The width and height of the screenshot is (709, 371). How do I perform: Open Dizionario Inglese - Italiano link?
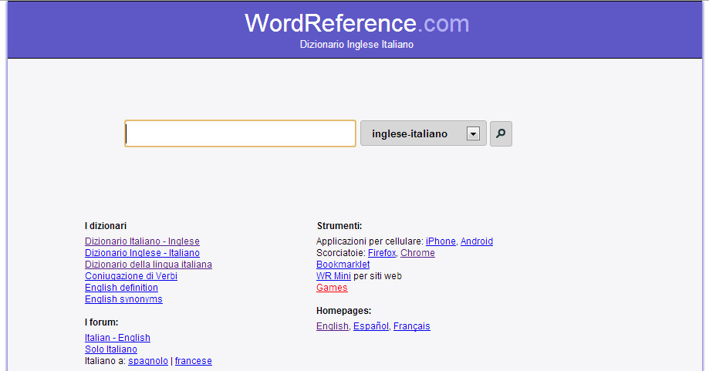tap(142, 253)
